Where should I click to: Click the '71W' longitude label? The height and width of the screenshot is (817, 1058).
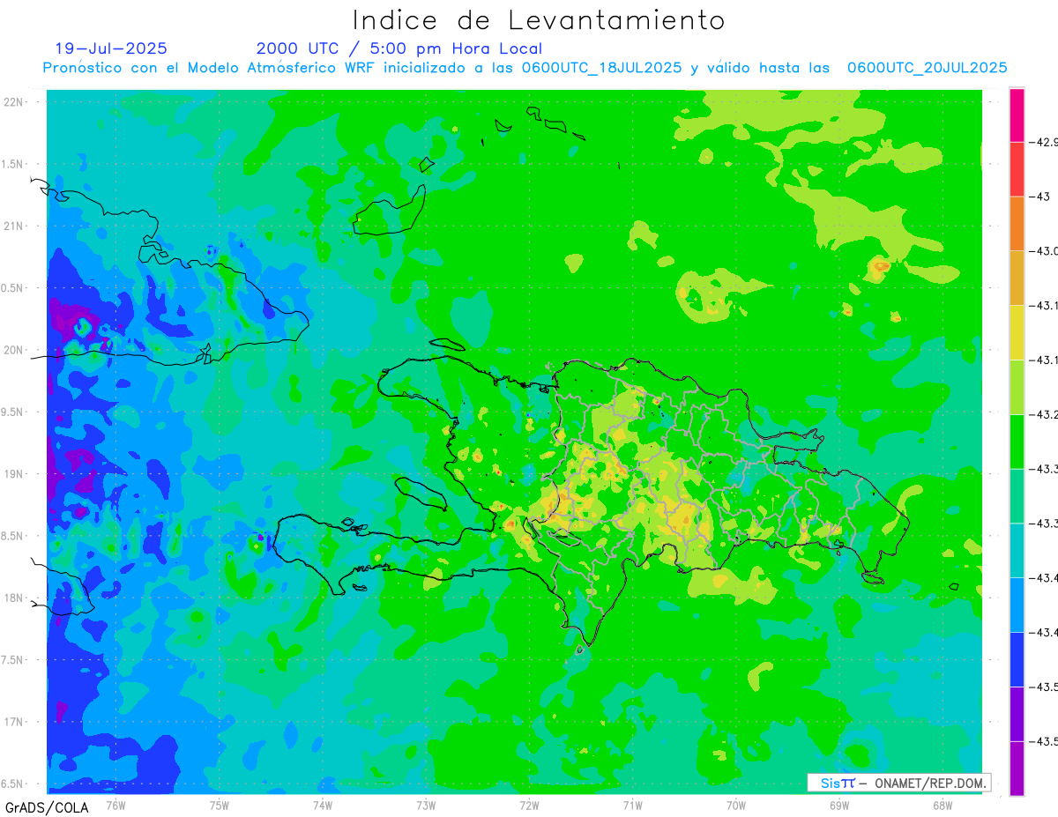point(632,805)
